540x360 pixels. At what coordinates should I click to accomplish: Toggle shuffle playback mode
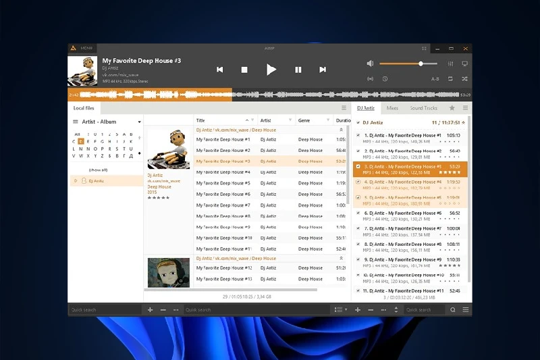[464, 79]
